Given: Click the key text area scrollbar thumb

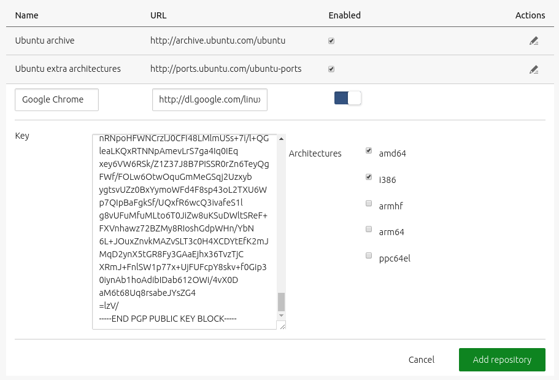Looking at the screenshot, I should pos(282,301).
